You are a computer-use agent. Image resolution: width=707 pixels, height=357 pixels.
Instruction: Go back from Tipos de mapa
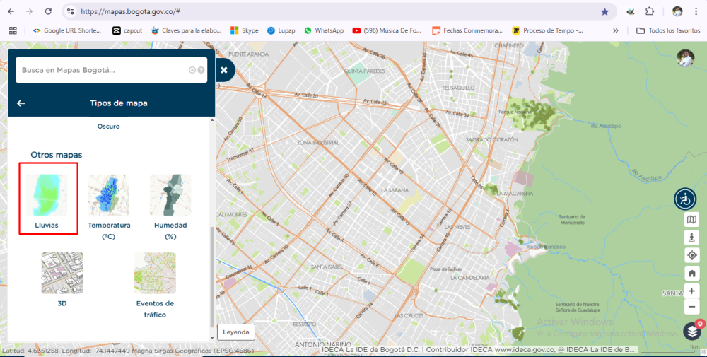(x=21, y=103)
